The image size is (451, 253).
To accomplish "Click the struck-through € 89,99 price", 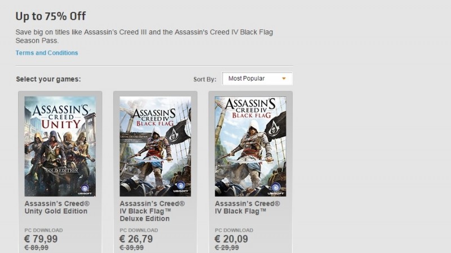I will [37, 247].
